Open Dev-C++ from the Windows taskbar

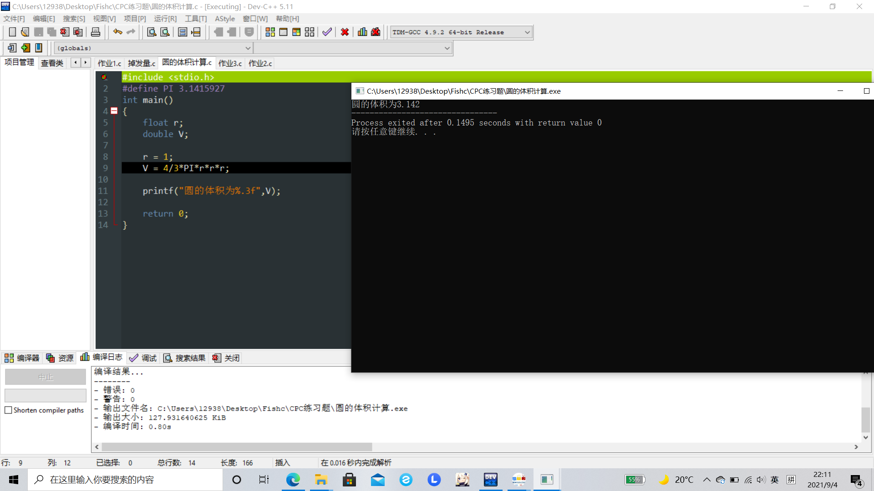(491, 480)
